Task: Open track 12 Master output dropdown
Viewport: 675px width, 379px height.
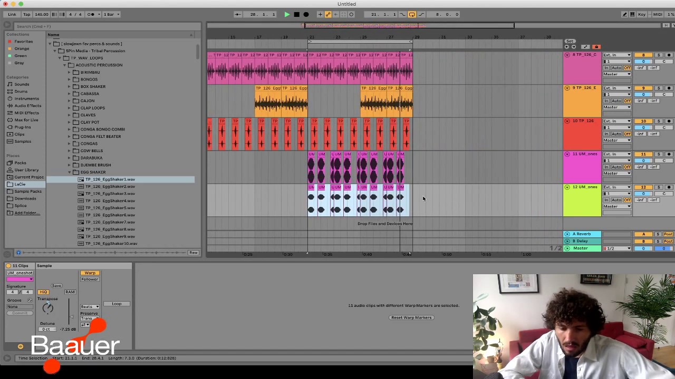Action: pos(616,206)
